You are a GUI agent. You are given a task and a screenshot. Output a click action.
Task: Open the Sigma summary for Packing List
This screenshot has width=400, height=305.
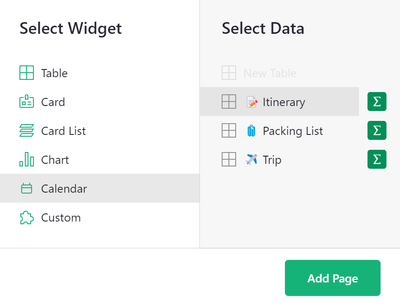377,130
